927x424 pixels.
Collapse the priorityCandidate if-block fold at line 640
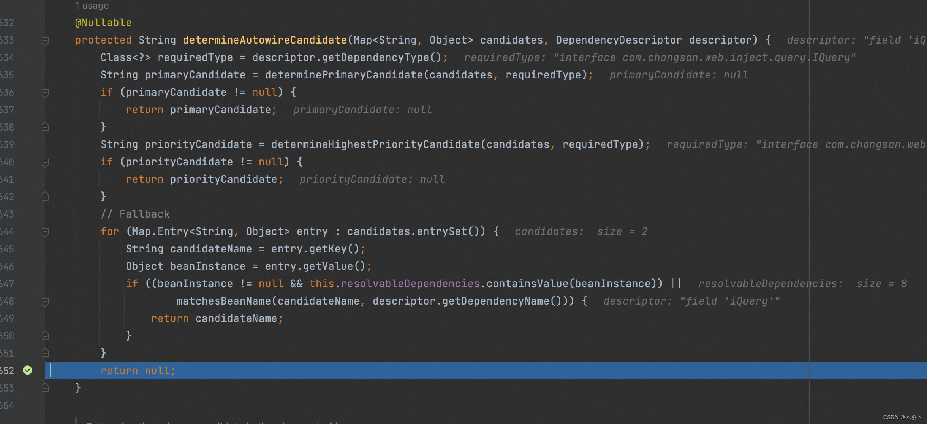(45, 162)
